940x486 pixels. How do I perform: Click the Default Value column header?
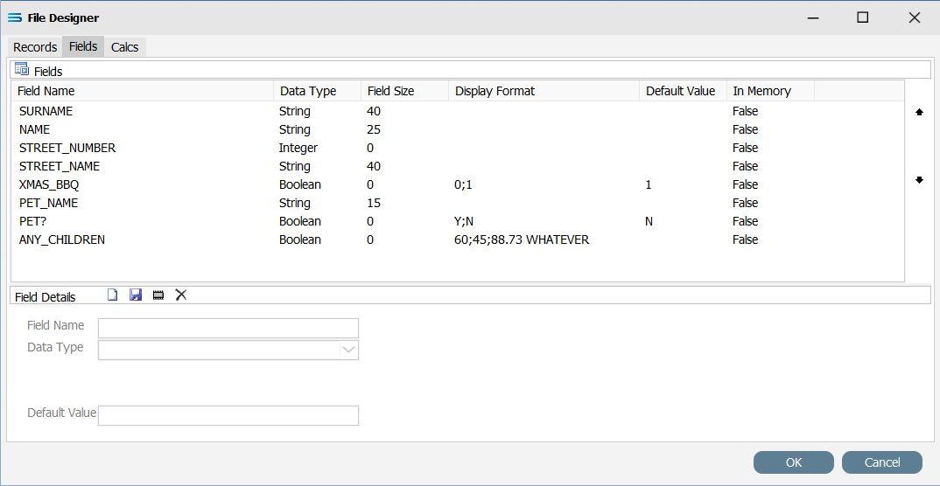tap(683, 91)
